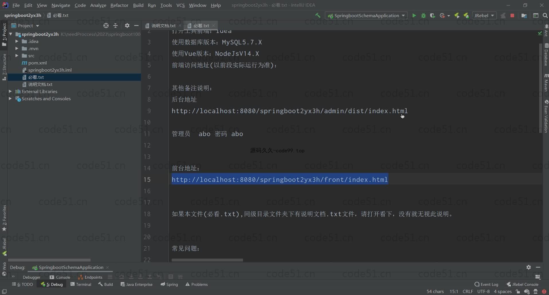The image size is (549, 295).
Task: Open the Event Log
Action: [x=487, y=284]
